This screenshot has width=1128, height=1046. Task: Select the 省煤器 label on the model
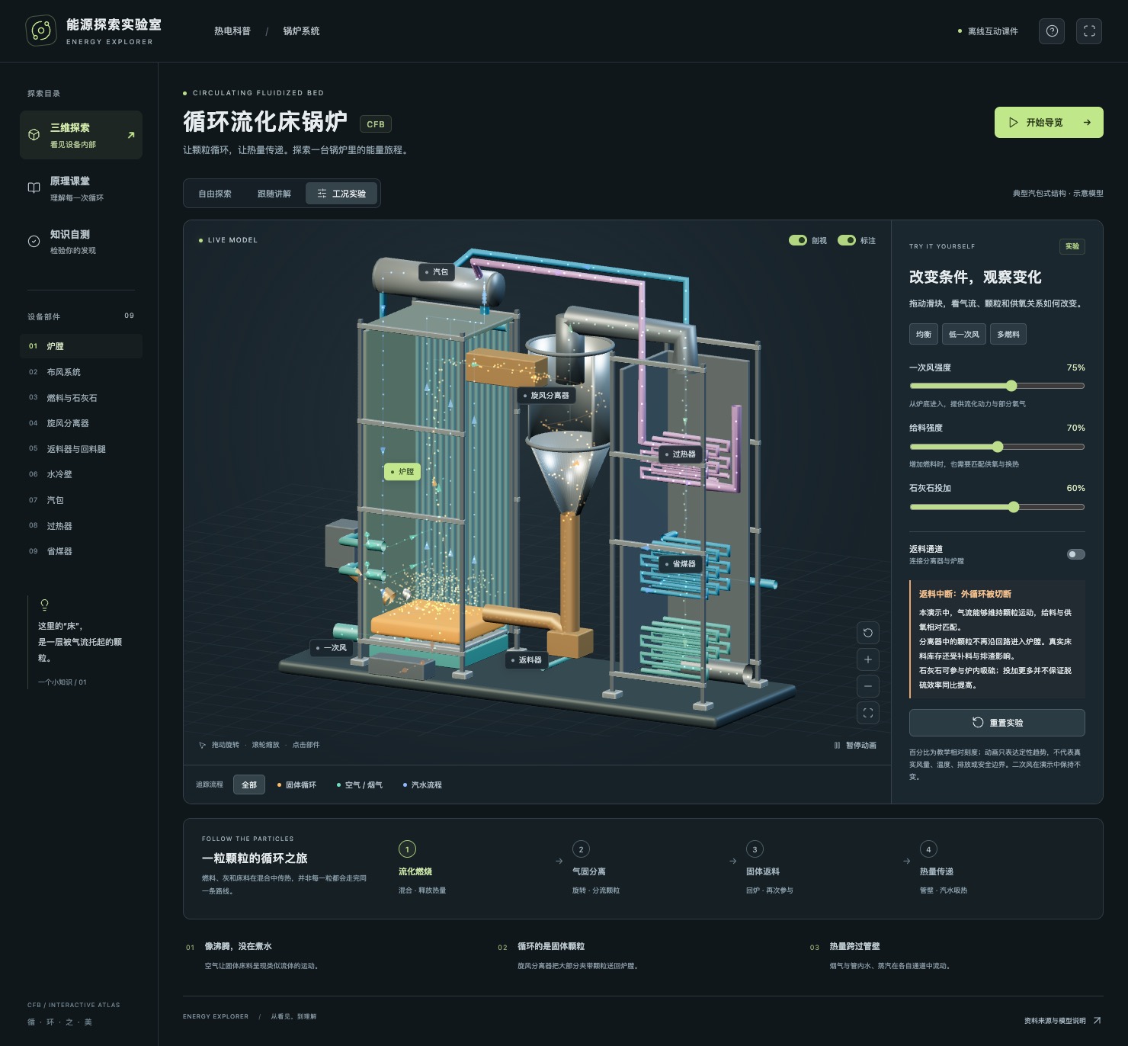(680, 564)
